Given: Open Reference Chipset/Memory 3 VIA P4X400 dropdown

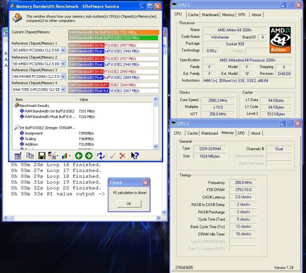Looking at the screenshot, I should 63,77.
